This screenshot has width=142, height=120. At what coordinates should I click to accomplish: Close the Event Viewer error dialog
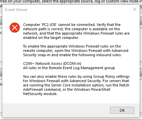(x=135, y=9)
